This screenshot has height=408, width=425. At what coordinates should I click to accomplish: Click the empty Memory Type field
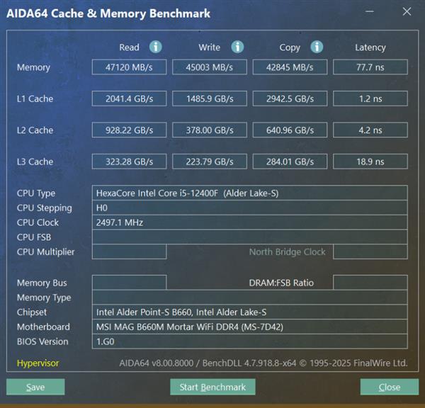(x=249, y=297)
